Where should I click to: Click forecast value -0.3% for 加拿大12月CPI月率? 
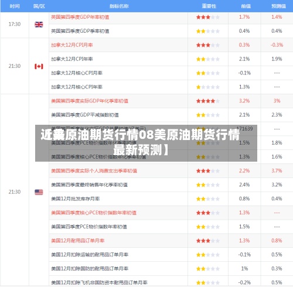[x=277, y=45]
